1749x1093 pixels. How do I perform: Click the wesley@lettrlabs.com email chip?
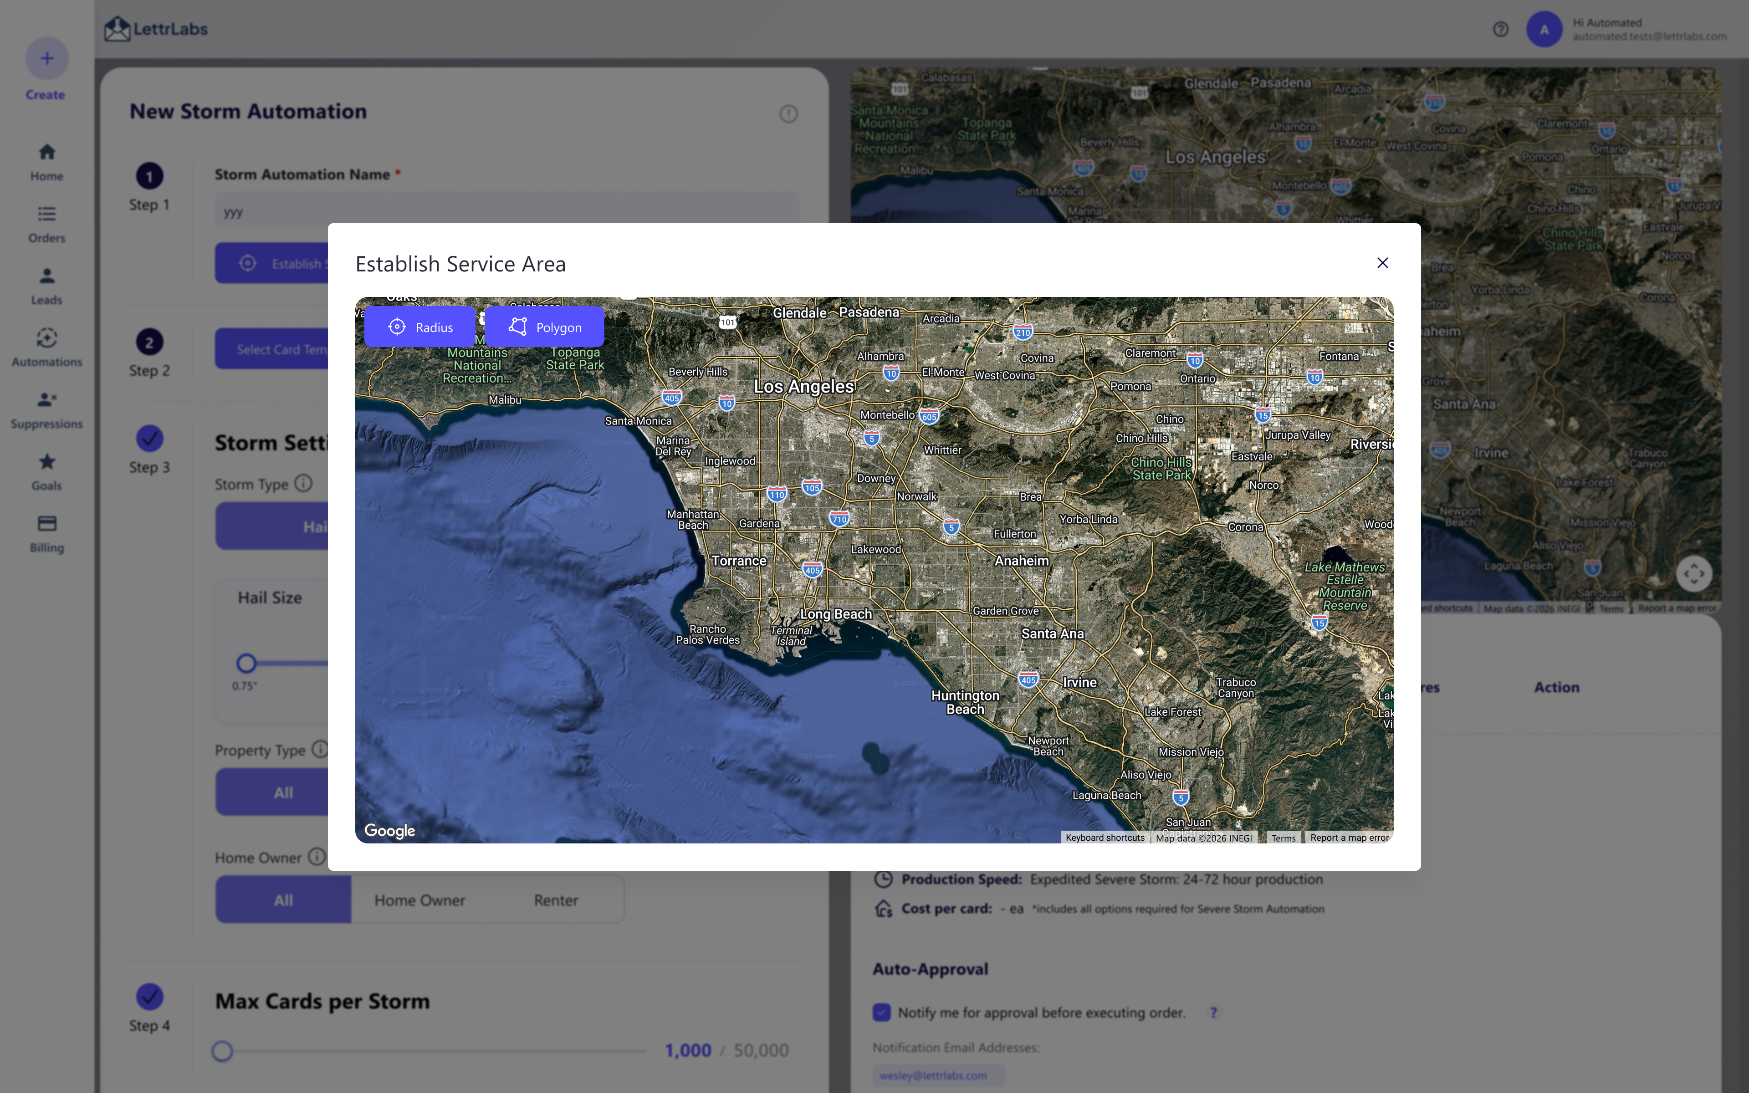(938, 1075)
